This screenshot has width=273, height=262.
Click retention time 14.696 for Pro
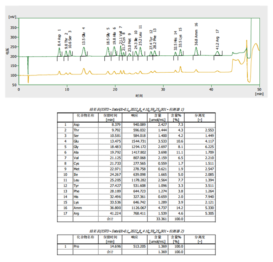(115, 246)
